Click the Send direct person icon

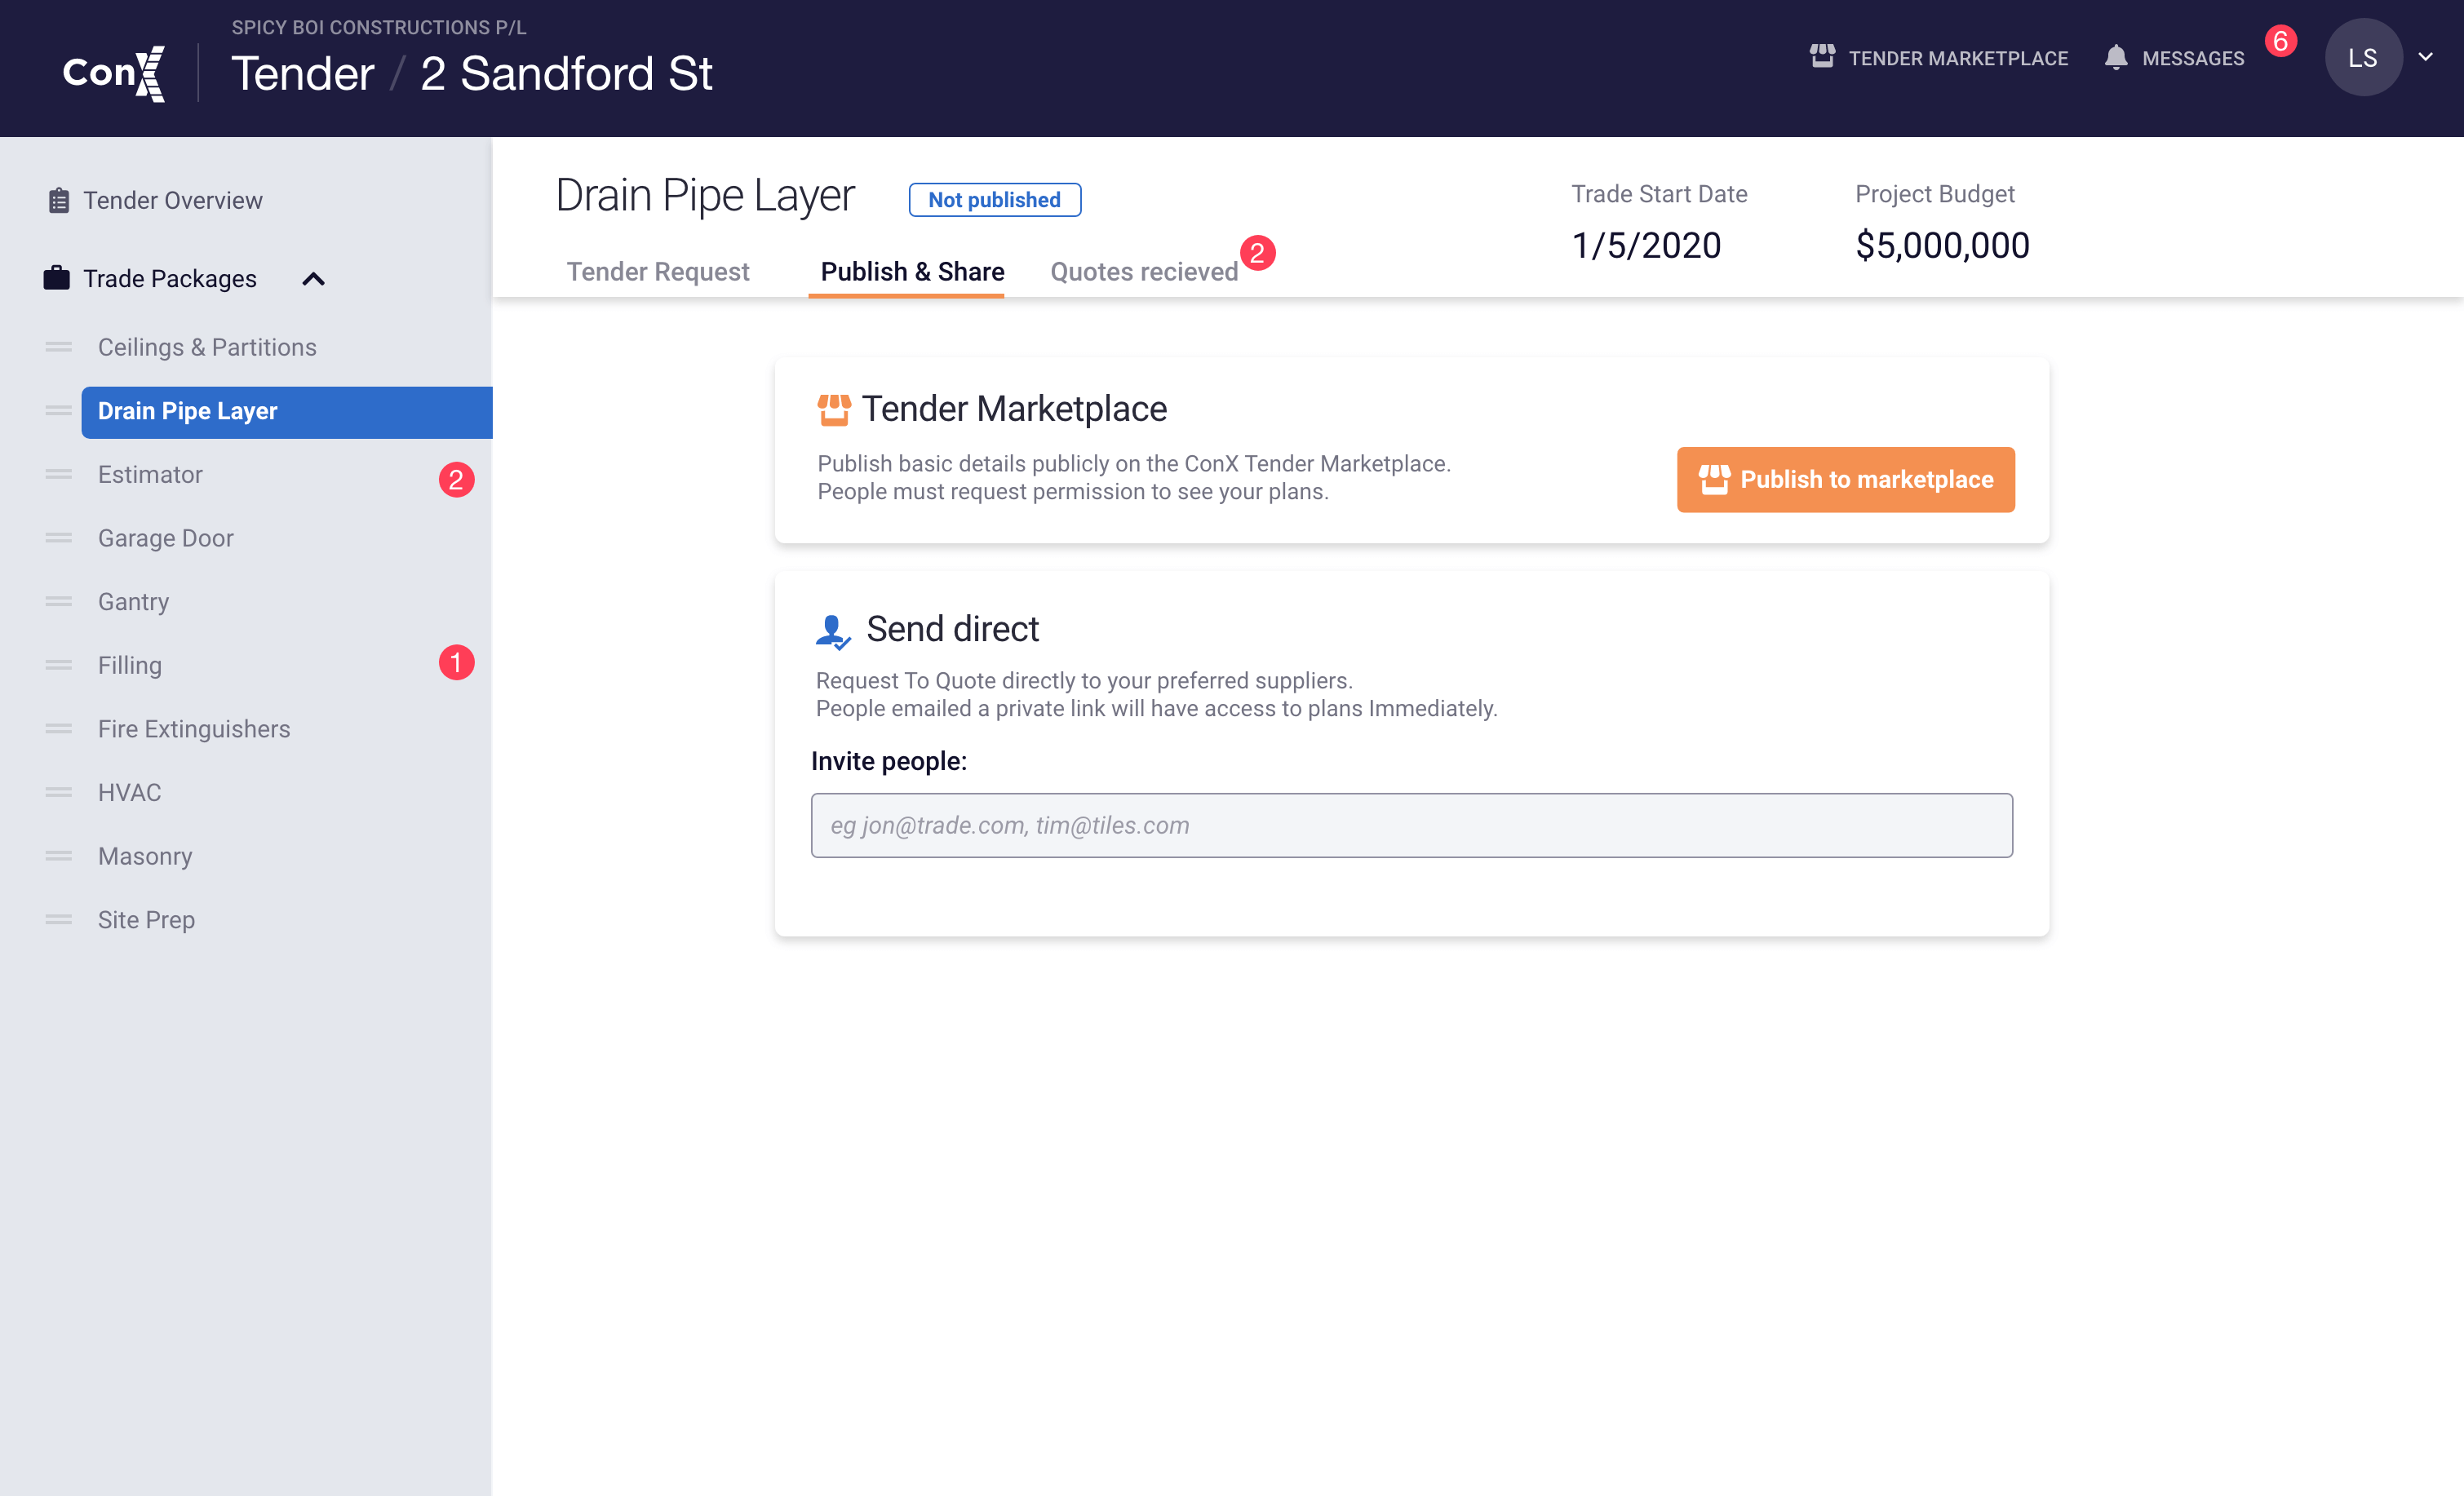[x=832, y=631]
